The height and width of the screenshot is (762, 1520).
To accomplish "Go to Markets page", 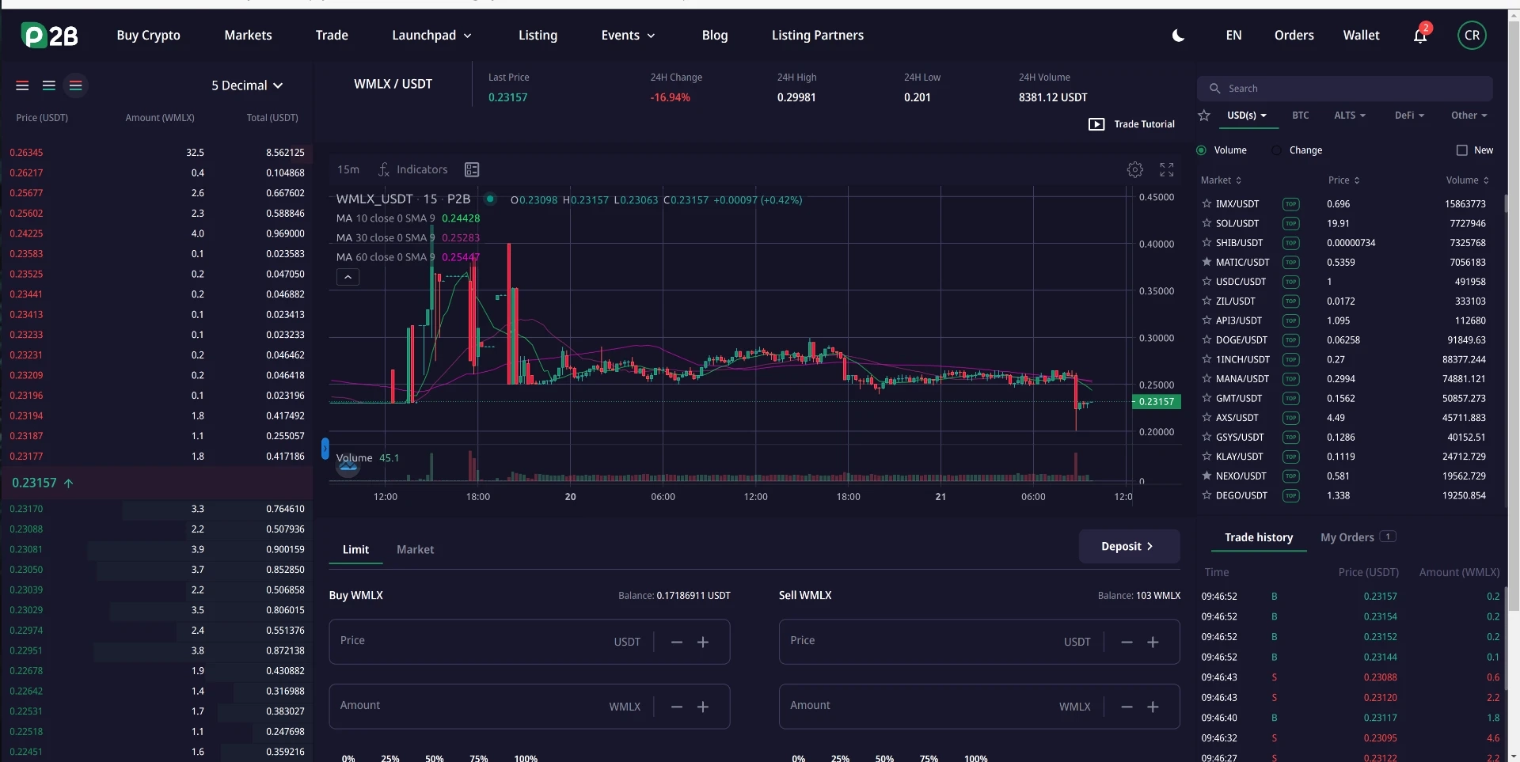I will (x=248, y=35).
